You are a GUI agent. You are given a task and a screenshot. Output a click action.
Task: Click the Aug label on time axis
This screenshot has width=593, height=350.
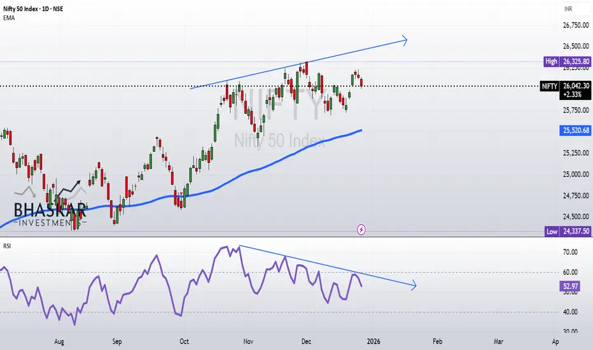59,342
